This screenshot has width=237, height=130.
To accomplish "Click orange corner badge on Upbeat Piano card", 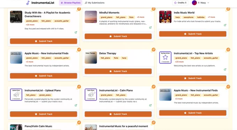I will [x=79, y=86].
